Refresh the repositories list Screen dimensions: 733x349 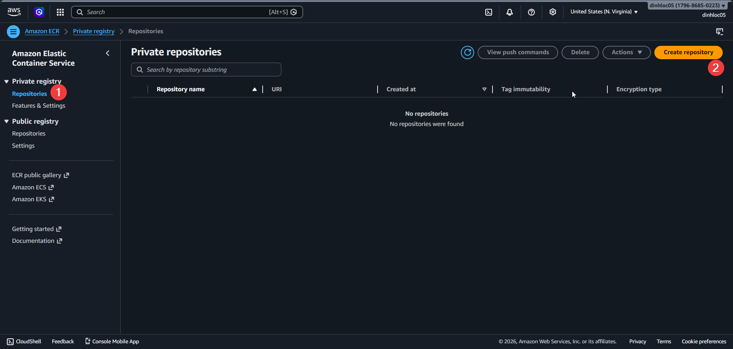(468, 52)
